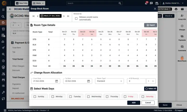Click the Close button at bottom right
This screenshot has height=112, width=187.
tap(179, 105)
